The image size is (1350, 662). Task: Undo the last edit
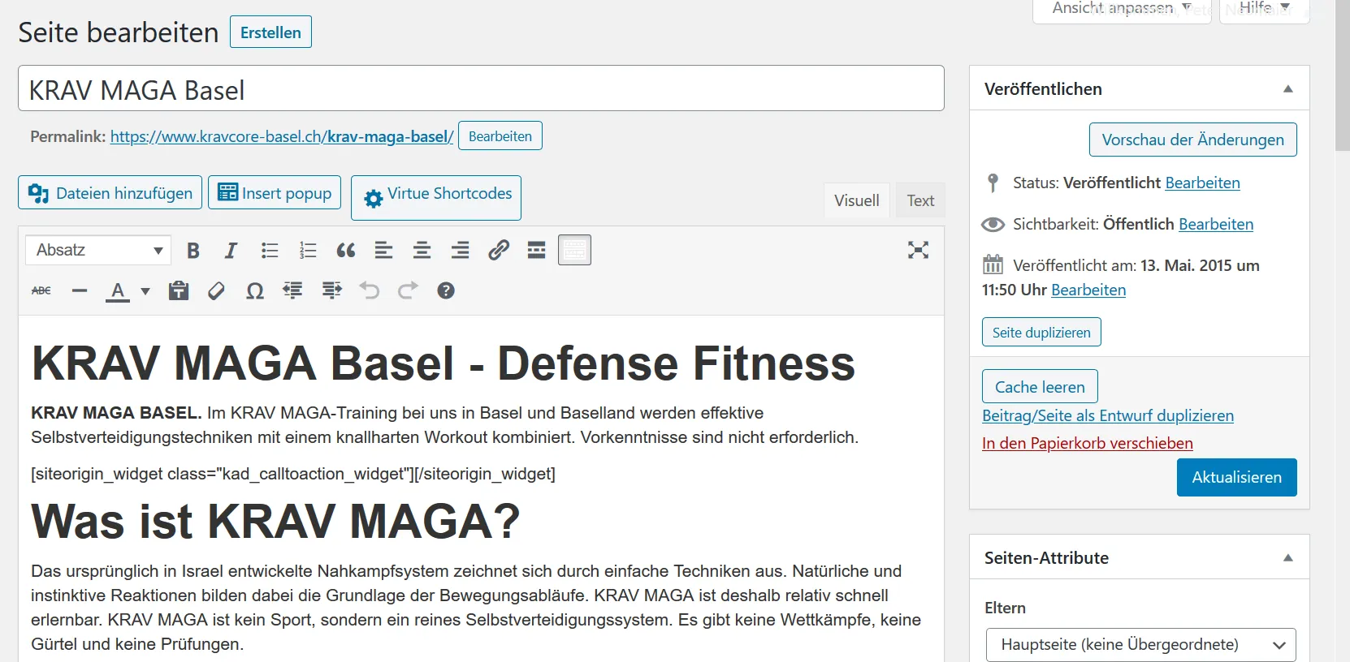[370, 290]
